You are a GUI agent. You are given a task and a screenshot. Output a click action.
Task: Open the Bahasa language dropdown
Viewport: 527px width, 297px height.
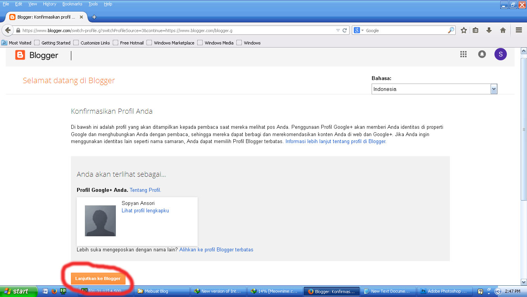click(434, 89)
